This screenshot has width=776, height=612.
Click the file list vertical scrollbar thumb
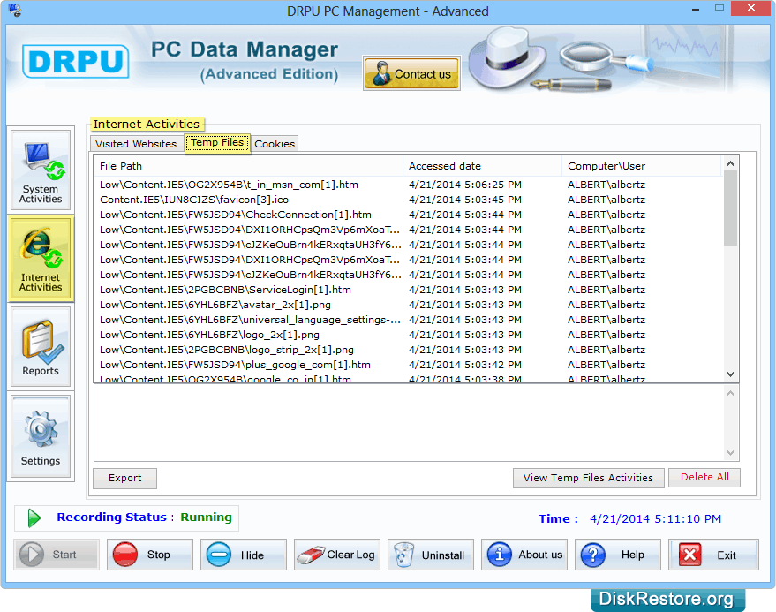pos(730,208)
